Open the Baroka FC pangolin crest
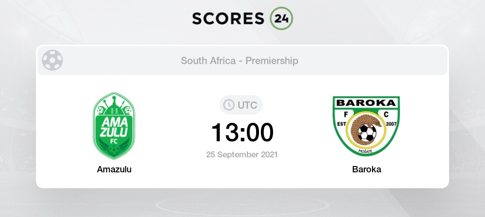 click(366, 126)
